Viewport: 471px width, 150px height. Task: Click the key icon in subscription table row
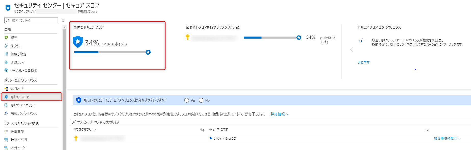[x=76, y=138]
